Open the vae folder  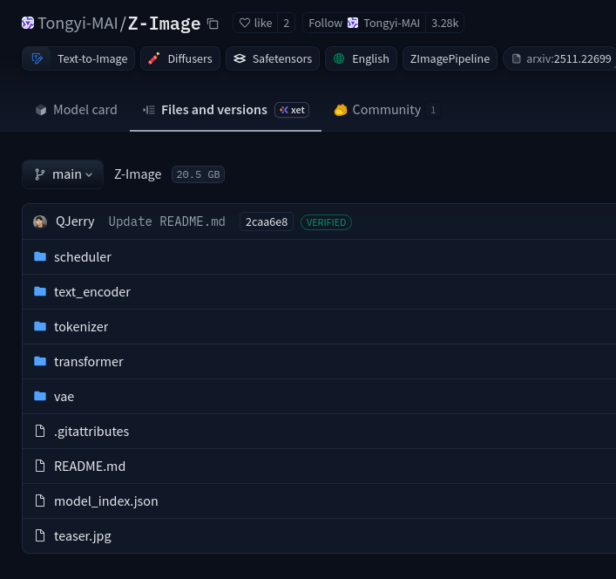(64, 397)
